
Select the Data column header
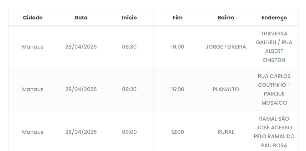coord(81,18)
